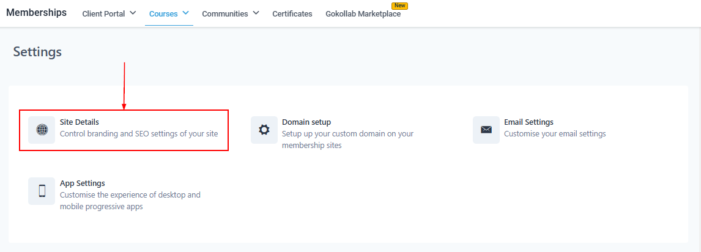Open the Client Portal menu label
701x252 pixels.
(103, 13)
